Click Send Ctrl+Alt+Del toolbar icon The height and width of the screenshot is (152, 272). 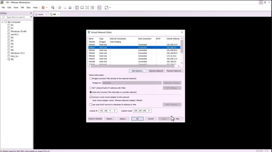click(x=53, y=8)
